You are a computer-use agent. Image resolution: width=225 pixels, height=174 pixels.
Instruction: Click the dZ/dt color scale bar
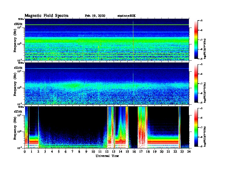pos(196,127)
